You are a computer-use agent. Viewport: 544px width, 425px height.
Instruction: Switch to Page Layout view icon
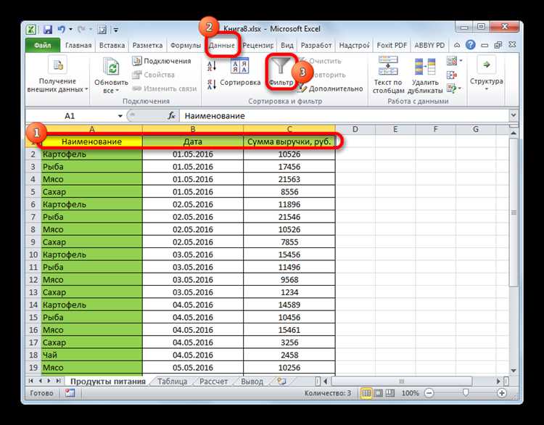tap(379, 393)
